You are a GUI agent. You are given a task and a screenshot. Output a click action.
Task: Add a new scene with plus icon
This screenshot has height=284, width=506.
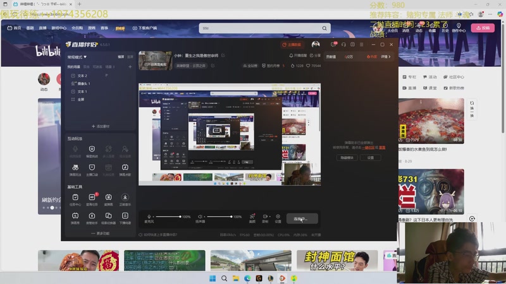(x=130, y=67)
